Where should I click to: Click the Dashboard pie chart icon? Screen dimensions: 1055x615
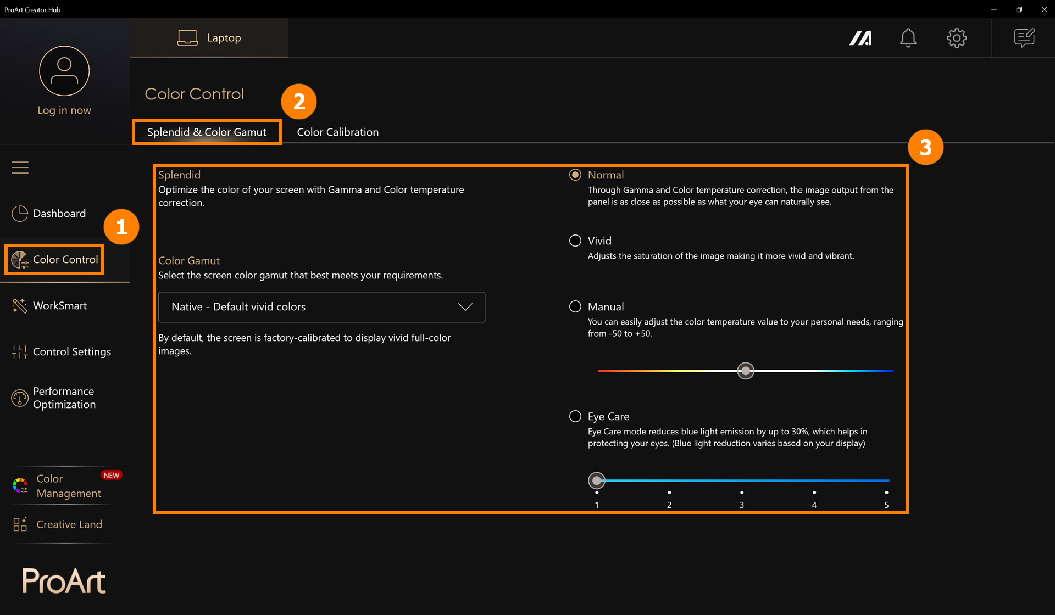pos(20,214)
